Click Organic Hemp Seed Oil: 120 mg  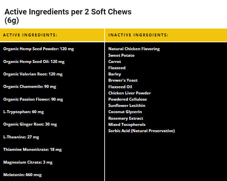point(34,62)
